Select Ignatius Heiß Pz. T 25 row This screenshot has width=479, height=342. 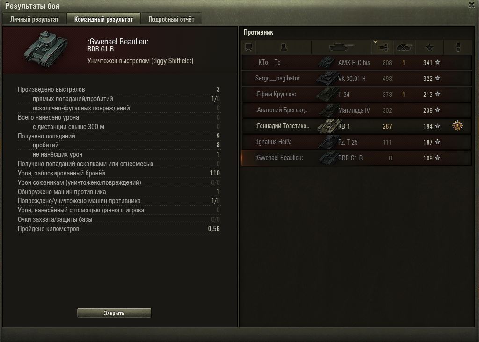click(x=356, y=142)
